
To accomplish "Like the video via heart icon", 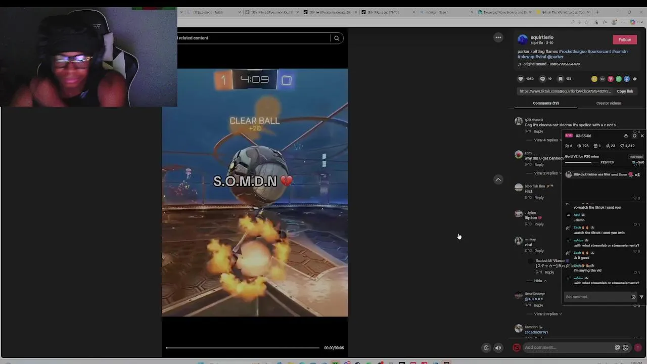I will click(521, 79).
